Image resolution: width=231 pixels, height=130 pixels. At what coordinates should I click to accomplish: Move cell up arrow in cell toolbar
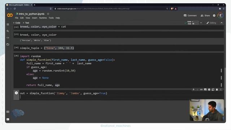tap(193, 90)
